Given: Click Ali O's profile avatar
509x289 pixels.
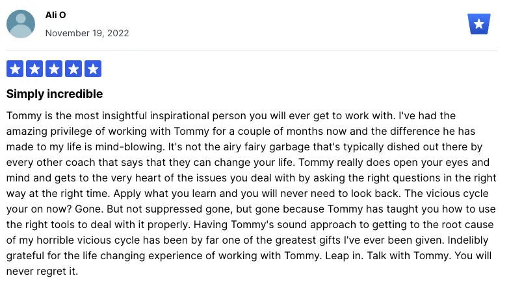Looking at the screenshot, I should [x=21, y=24].
